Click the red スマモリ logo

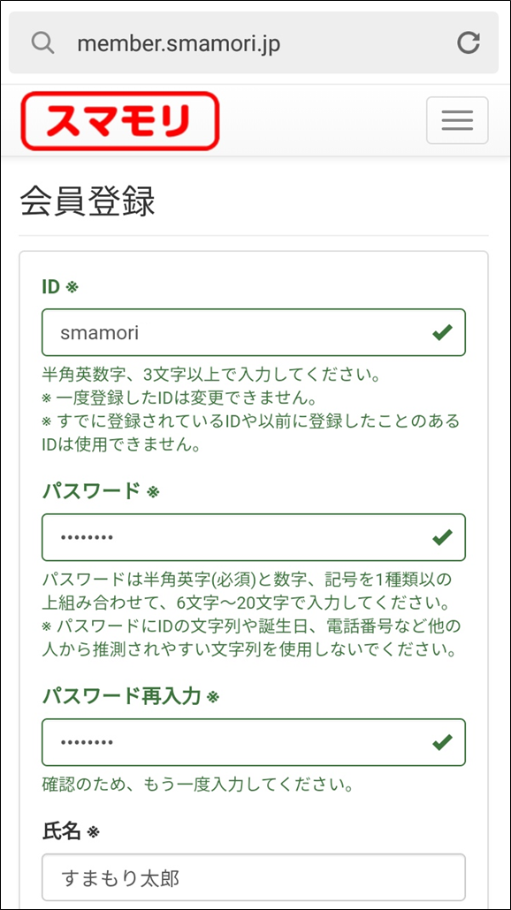pyautogui.click(x=120, y=121)
